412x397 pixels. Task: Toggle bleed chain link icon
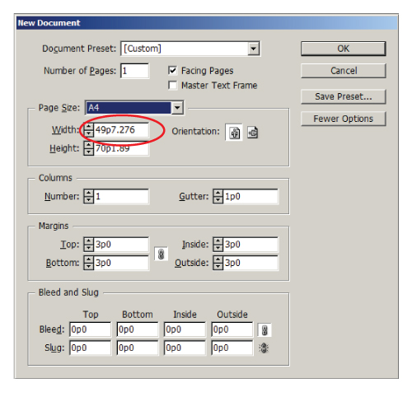coord(265,329)
